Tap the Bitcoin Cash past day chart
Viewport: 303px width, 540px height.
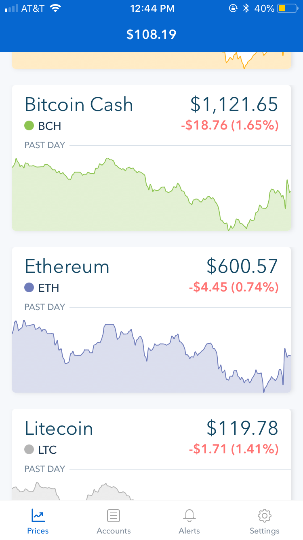tap(151, 194)
